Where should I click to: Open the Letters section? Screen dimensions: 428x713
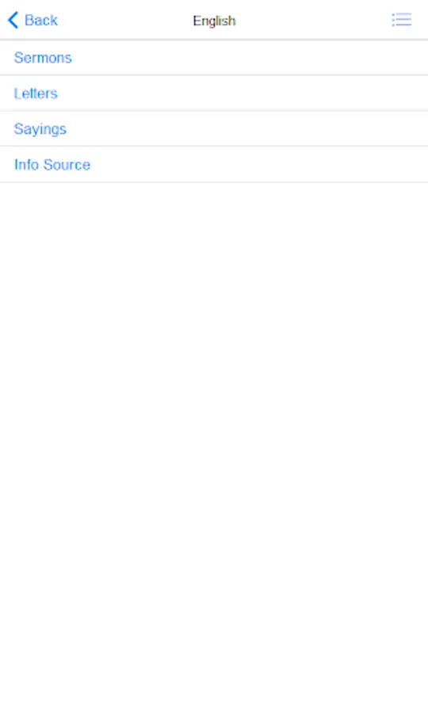214,93
